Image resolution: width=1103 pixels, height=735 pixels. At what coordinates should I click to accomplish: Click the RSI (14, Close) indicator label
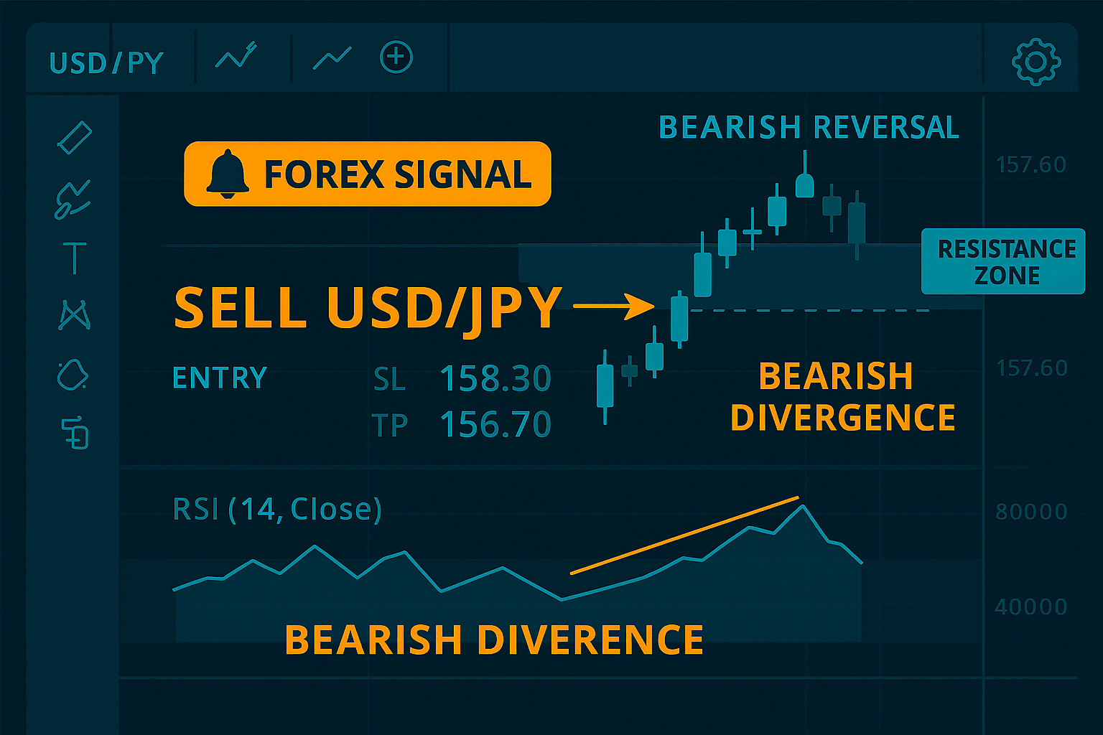point(277,509)
